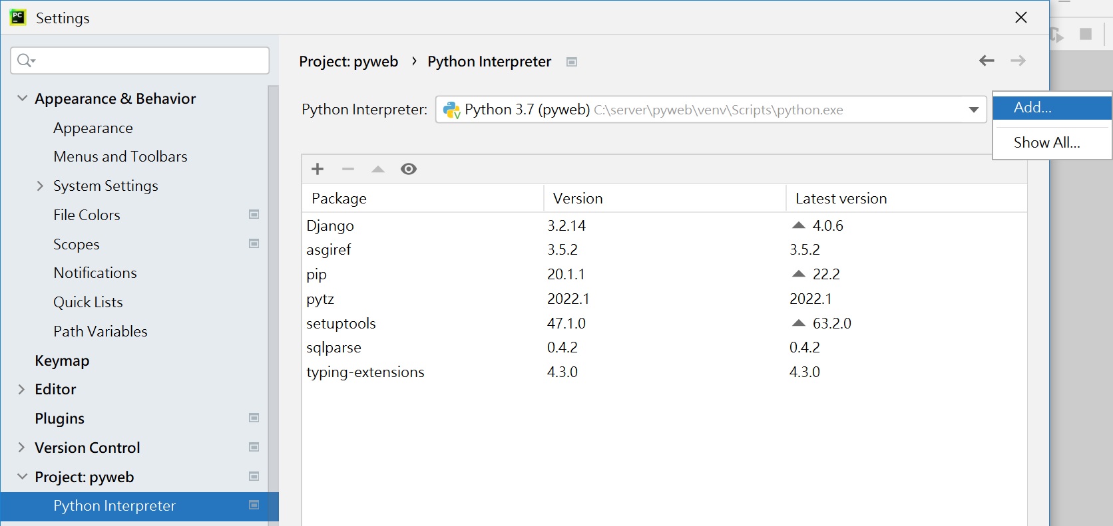Screen dimensions: 1113x526
Task: Click the back navigation arrow
Action: 987,61
